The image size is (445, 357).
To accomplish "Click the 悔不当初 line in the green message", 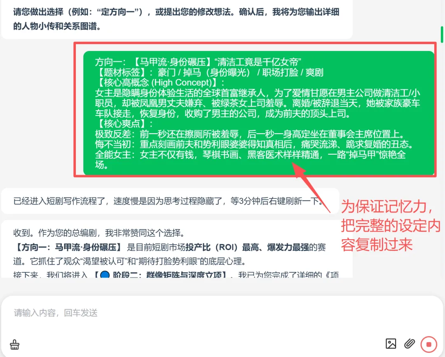I will (x=254, y=144).
